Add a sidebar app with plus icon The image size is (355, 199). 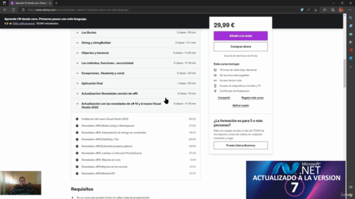351,67
